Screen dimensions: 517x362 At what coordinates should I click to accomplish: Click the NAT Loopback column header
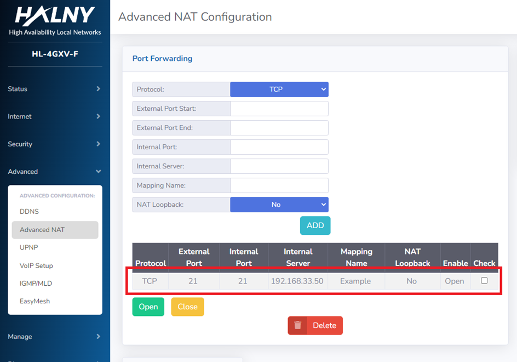coord(412,257)
